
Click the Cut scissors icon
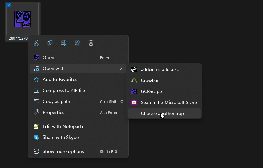click(36, 43)
